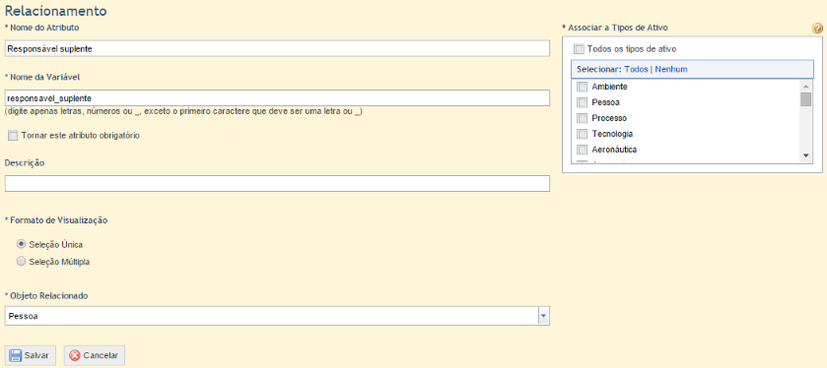Select the Aeronáutica asset type checkbox

(582, 150)
